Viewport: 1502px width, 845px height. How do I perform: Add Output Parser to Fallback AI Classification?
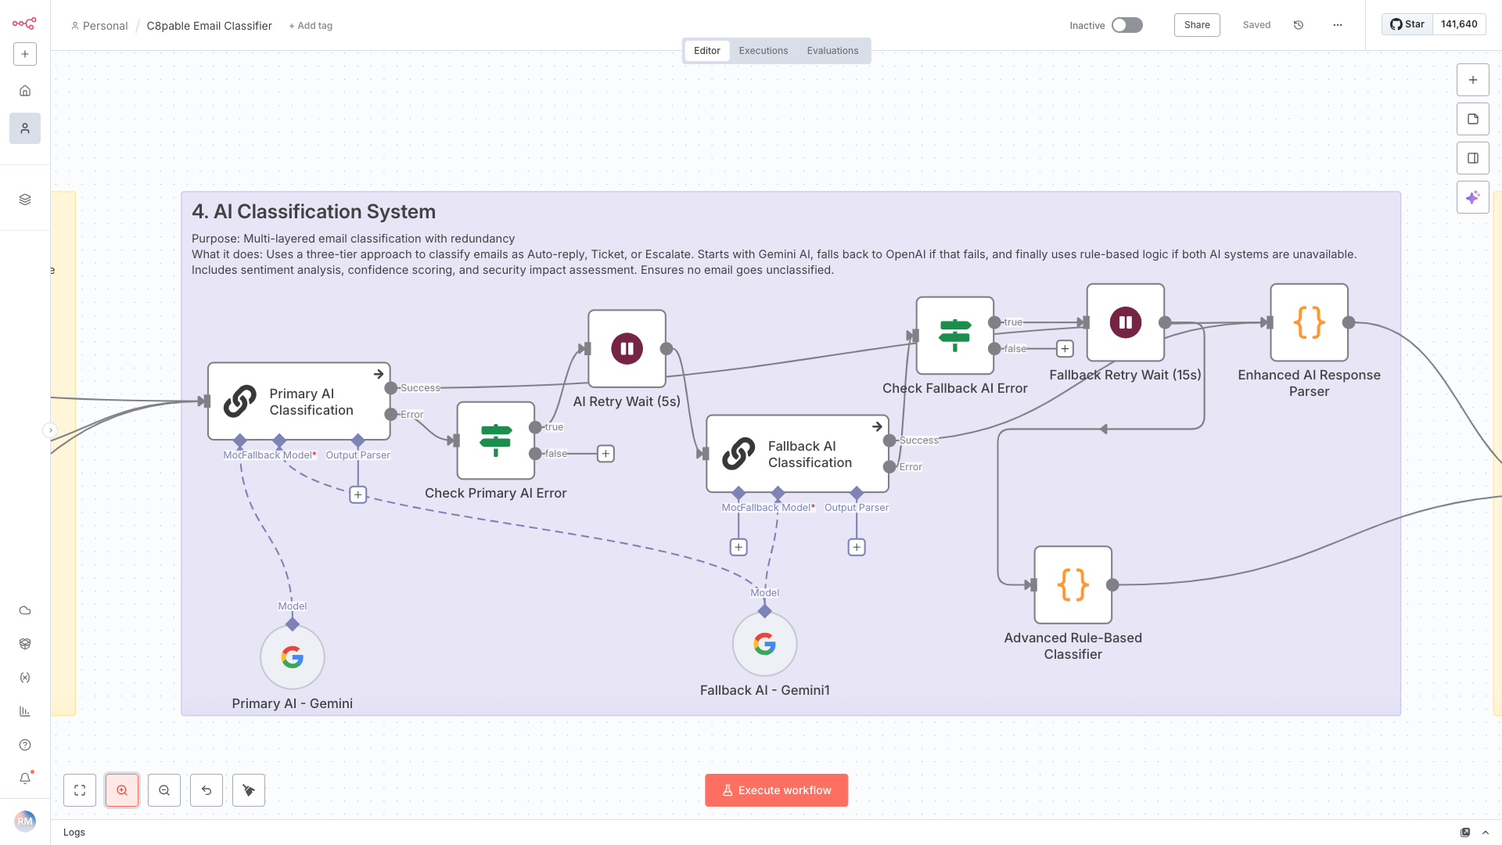point(857,547)
